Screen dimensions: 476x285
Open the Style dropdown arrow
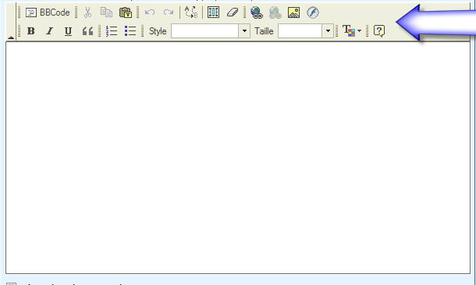[x=244, y=31]
